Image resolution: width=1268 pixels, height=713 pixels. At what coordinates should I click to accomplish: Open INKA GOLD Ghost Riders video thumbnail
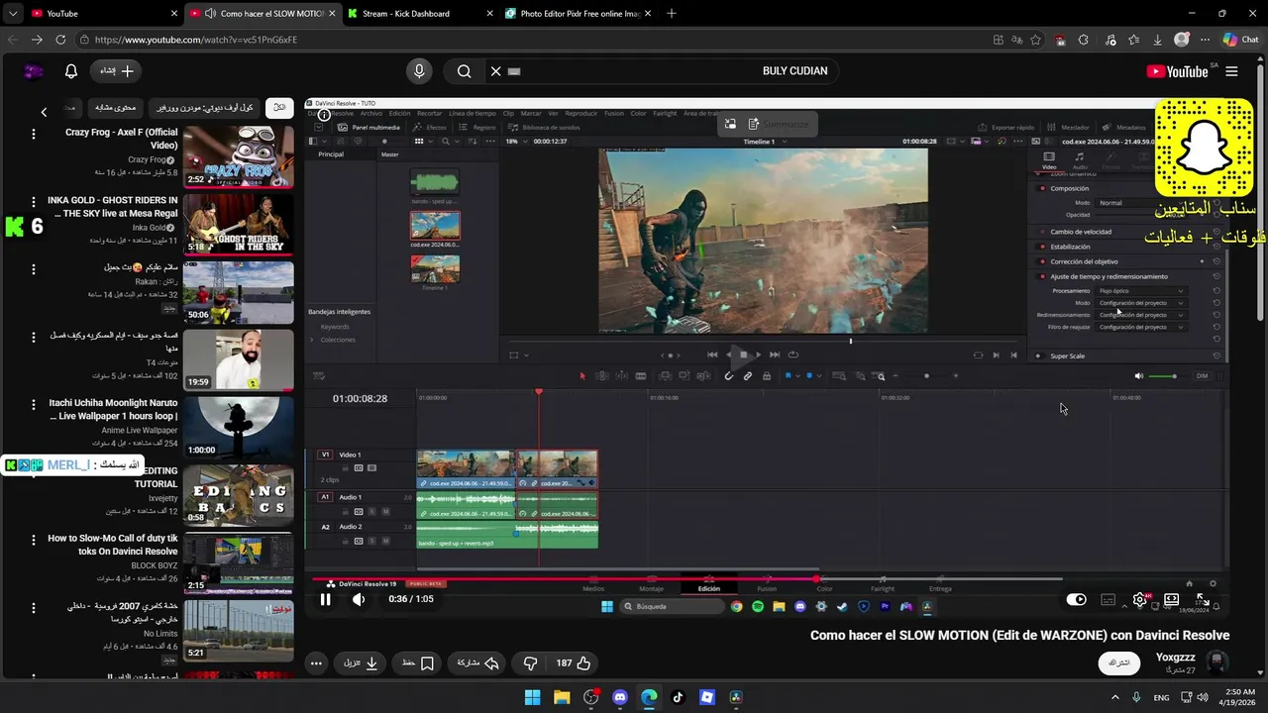click(239, 224)
